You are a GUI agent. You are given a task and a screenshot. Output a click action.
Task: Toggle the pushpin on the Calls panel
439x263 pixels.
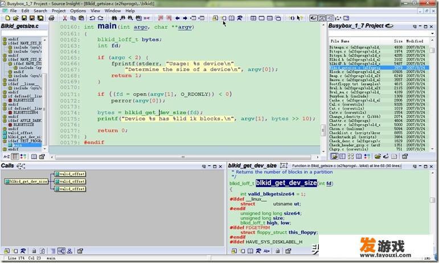204,166
